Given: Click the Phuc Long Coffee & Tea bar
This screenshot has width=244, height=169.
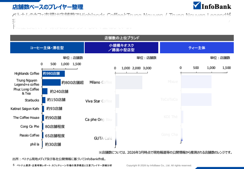Looking at the screenshot, I should (45, 91).
